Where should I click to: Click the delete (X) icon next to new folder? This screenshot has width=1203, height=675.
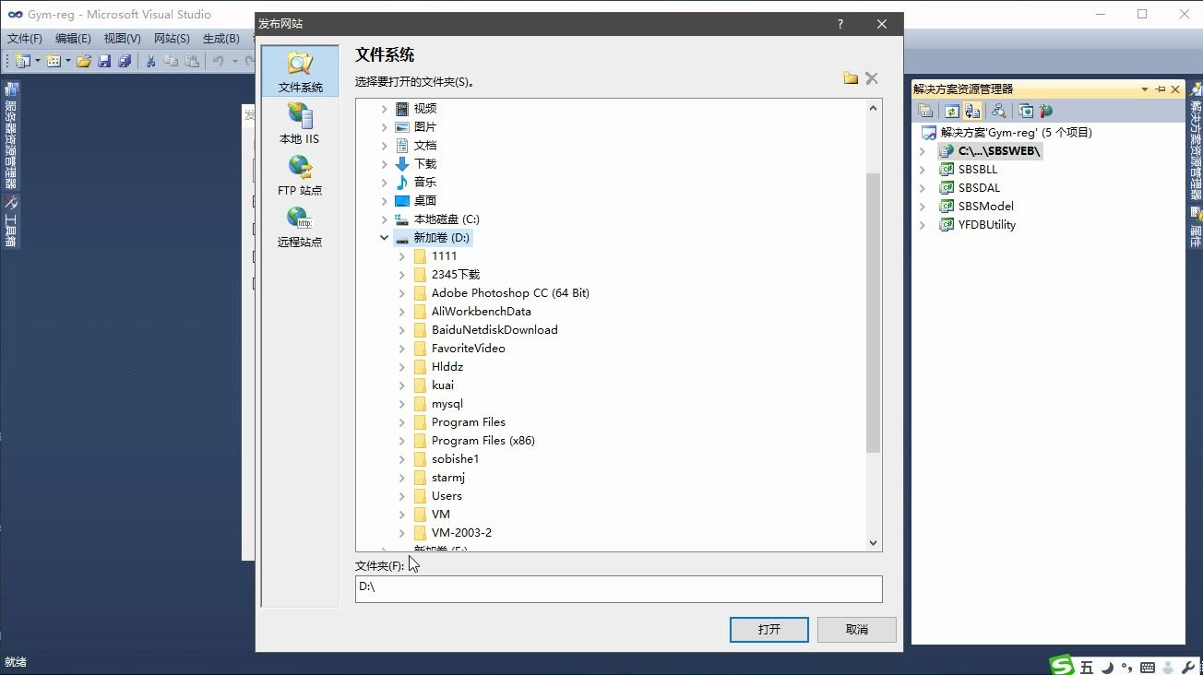(872, 78)
